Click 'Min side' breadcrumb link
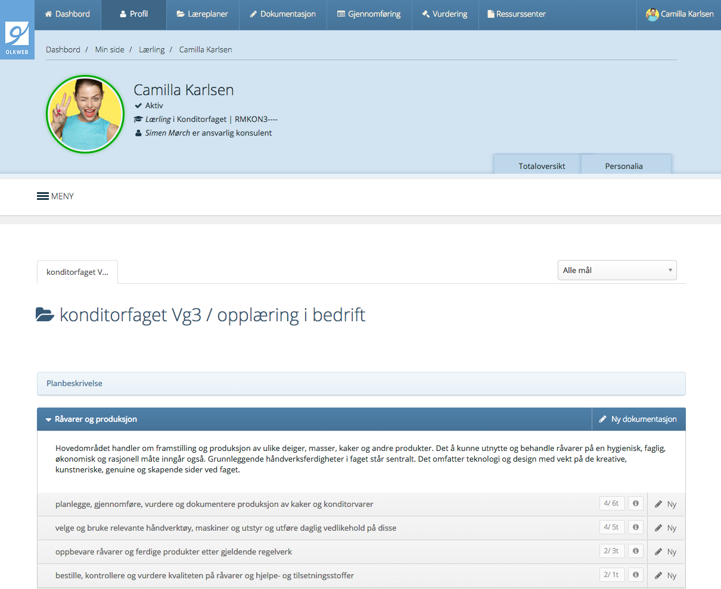The image size is (721, 589). tap(110, 50)
